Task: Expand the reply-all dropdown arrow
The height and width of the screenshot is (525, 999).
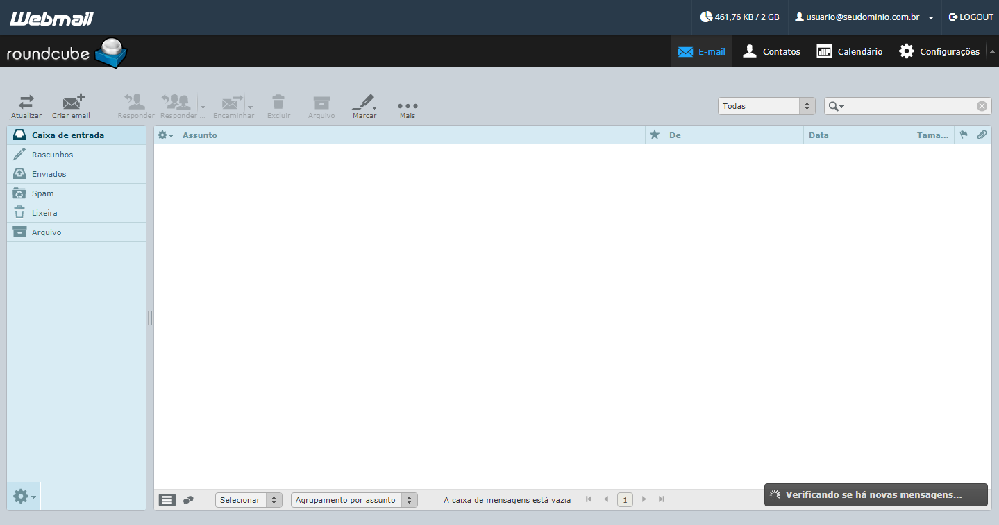Action: coord(203,107)
